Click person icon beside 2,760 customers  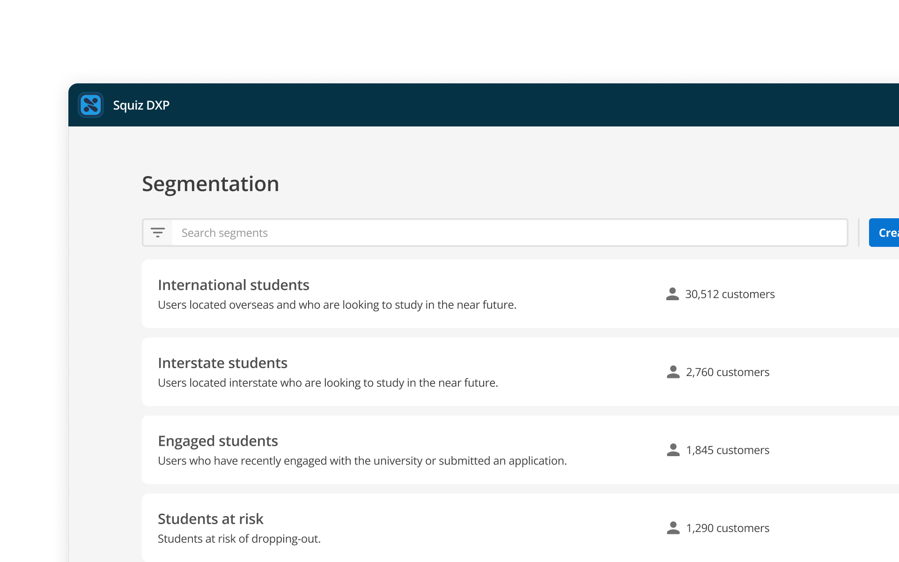(x=673, y=372)
